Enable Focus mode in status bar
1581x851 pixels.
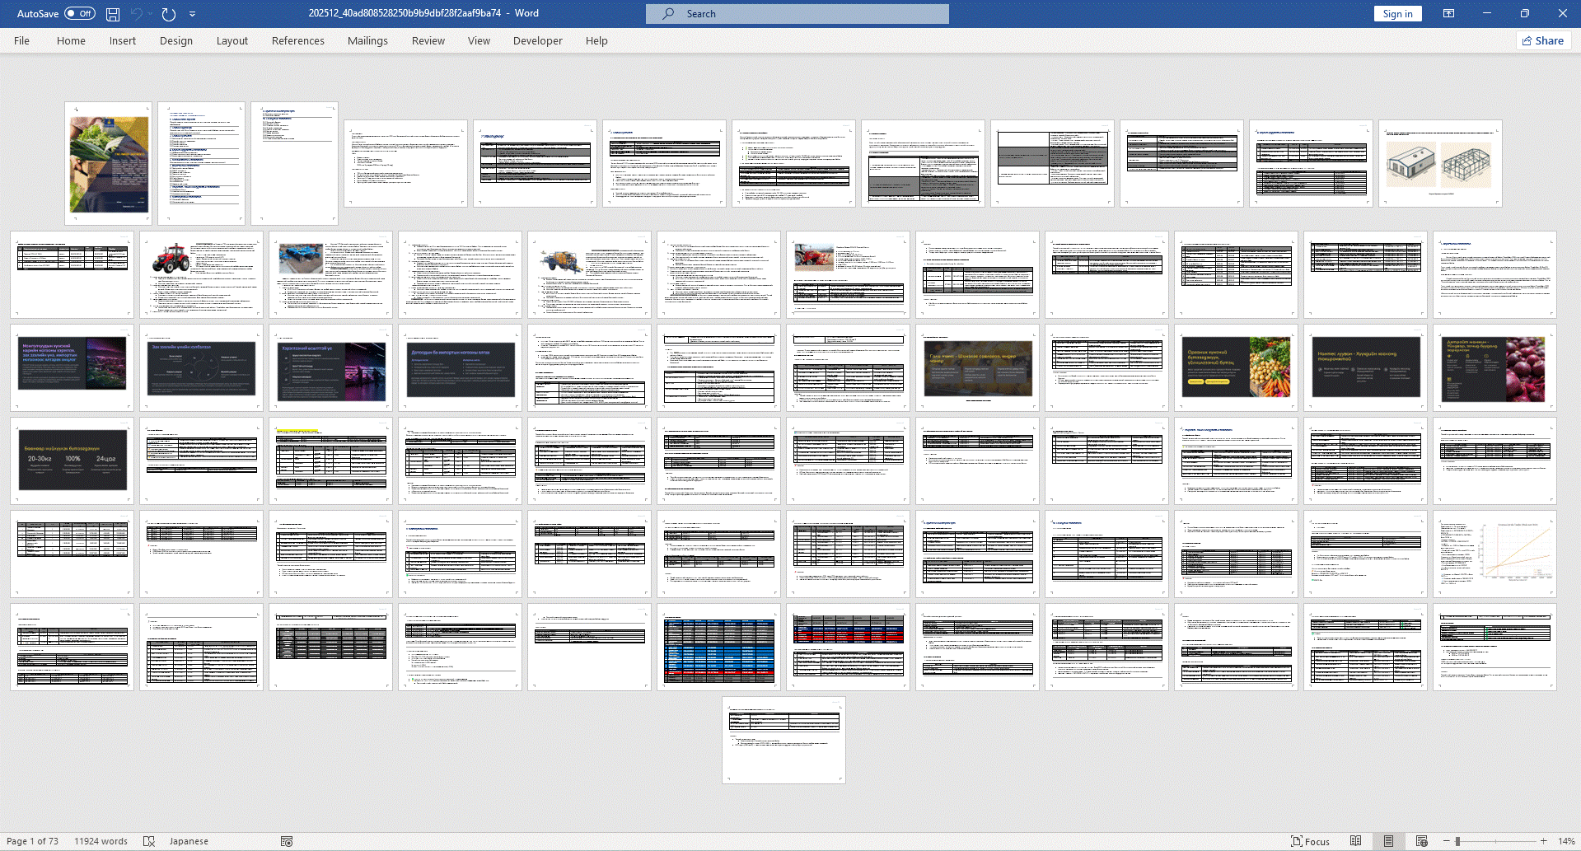pos(1310,841)
